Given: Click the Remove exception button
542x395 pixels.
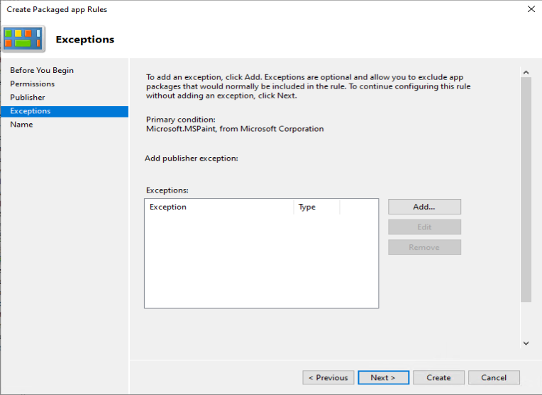Looking at the screenshot, I should (x=424, y=247).
